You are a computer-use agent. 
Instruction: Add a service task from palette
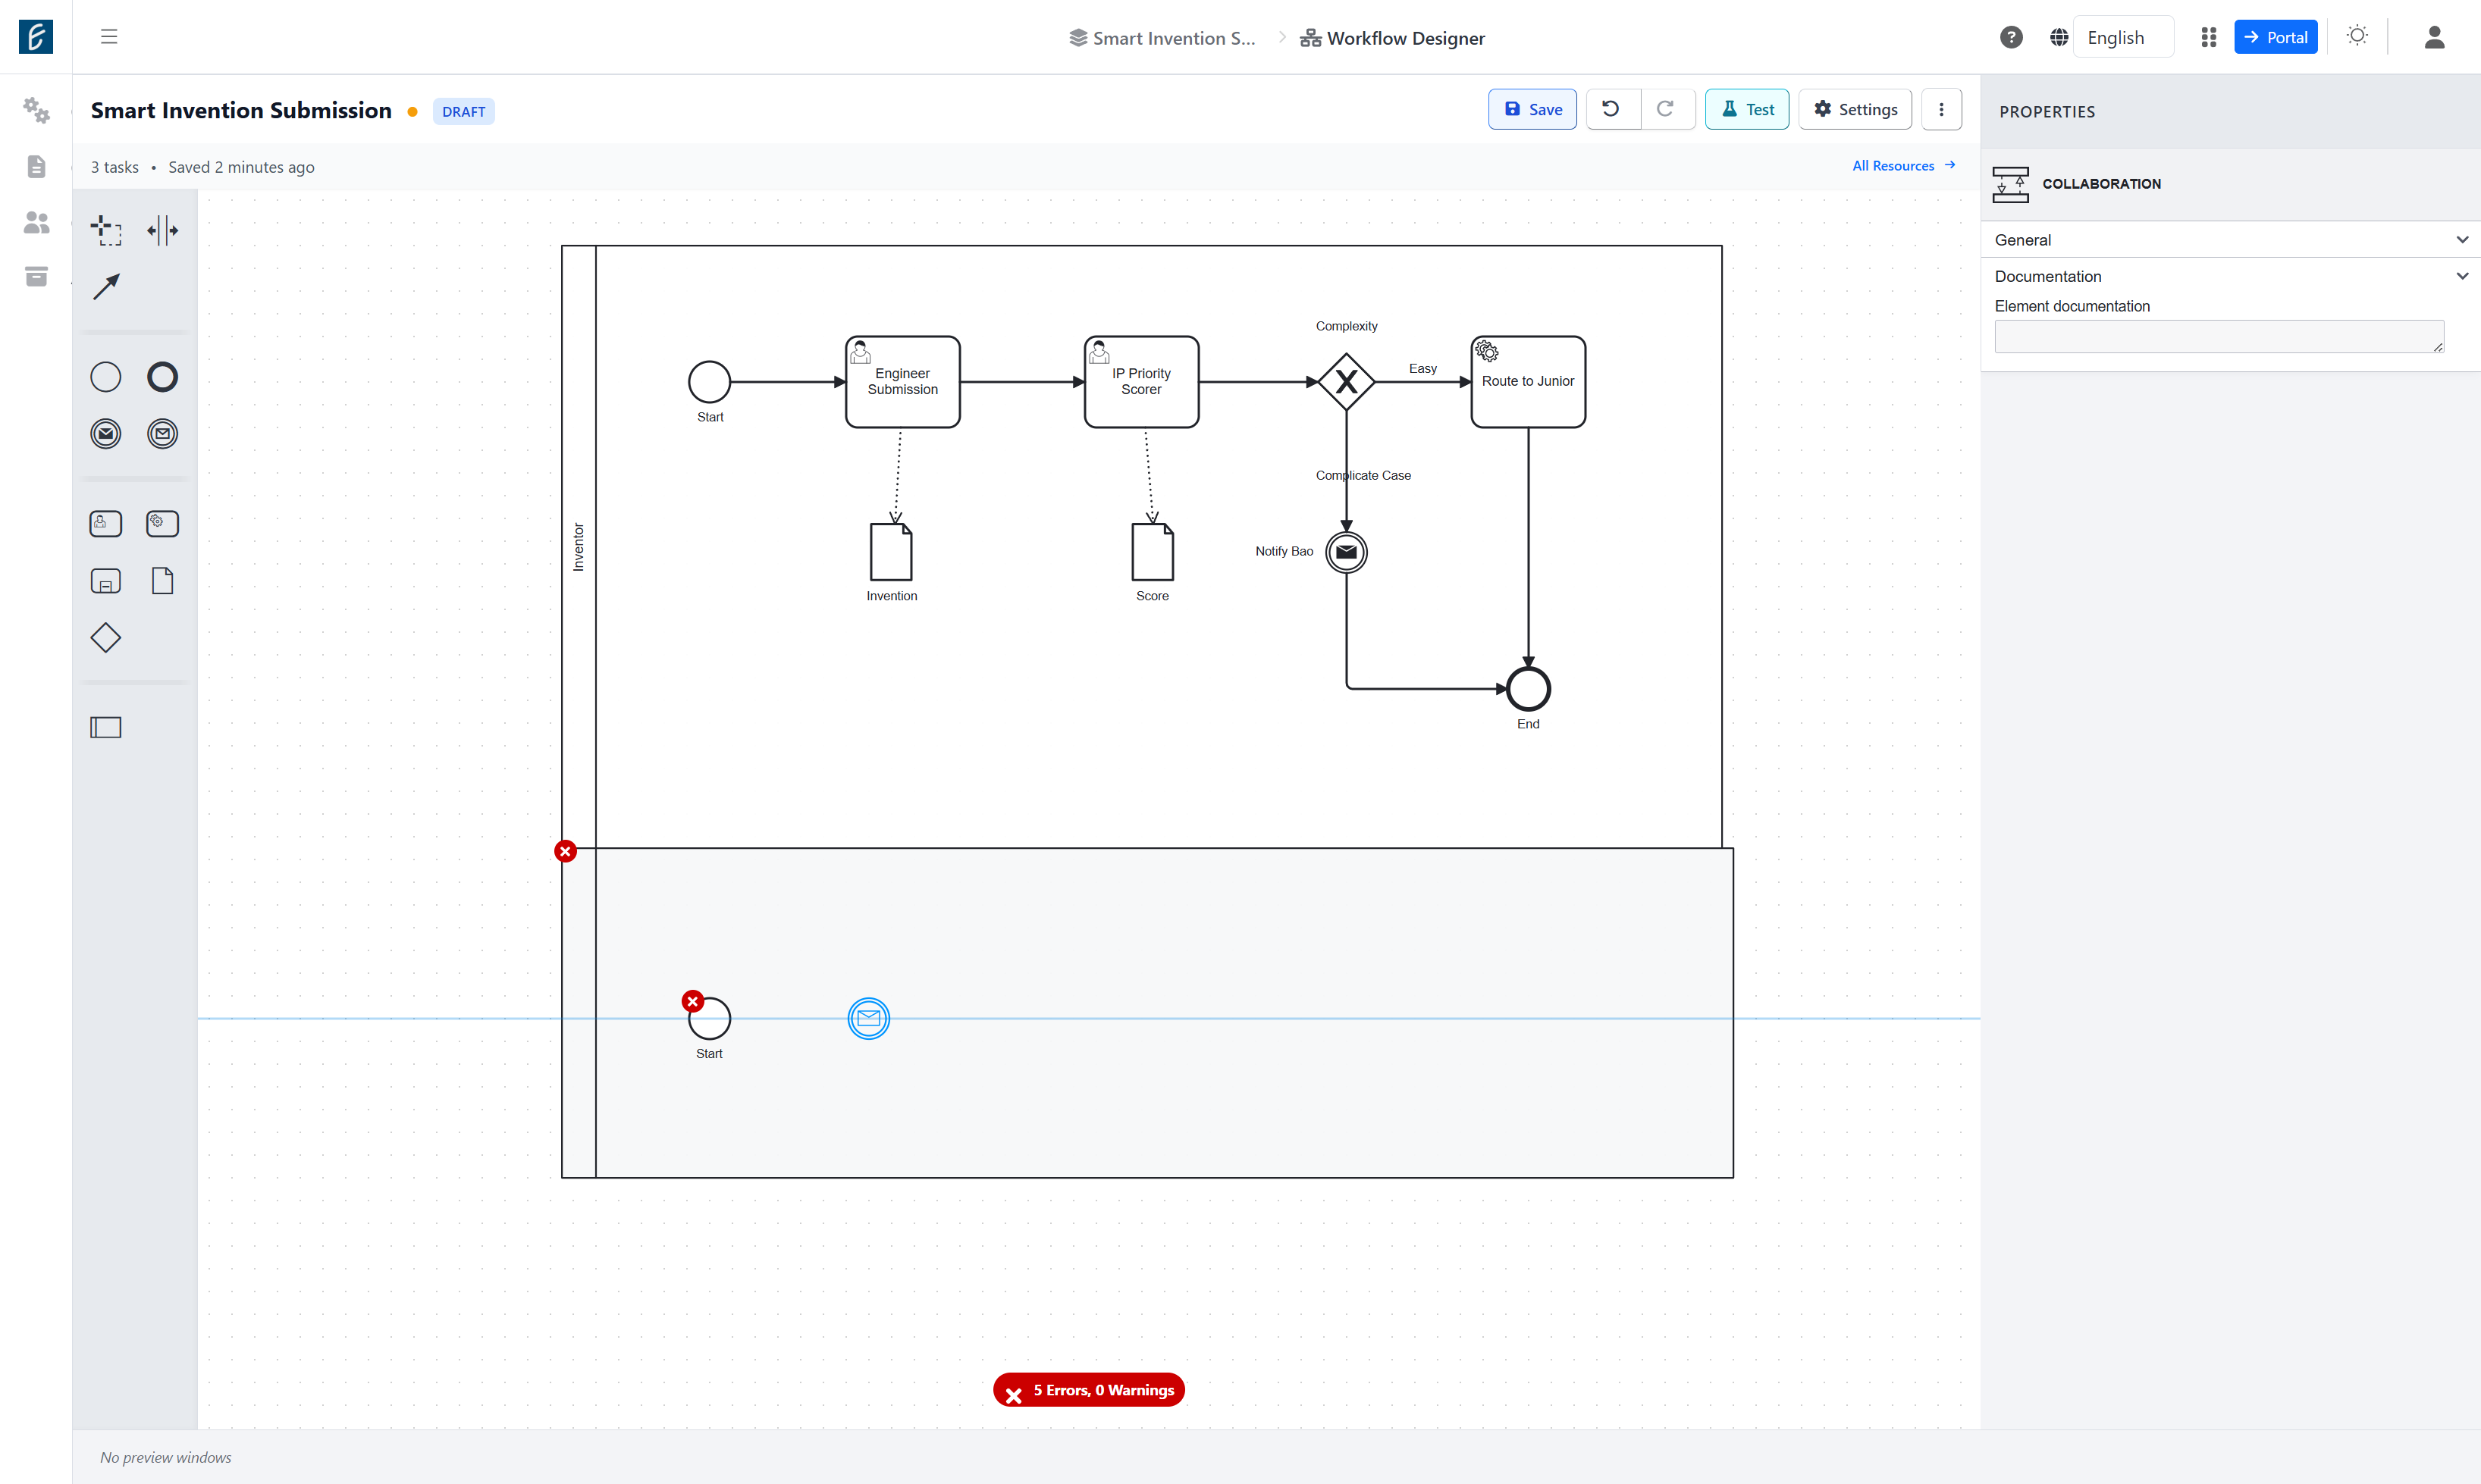pyautogui.click(x=162, y=524)
